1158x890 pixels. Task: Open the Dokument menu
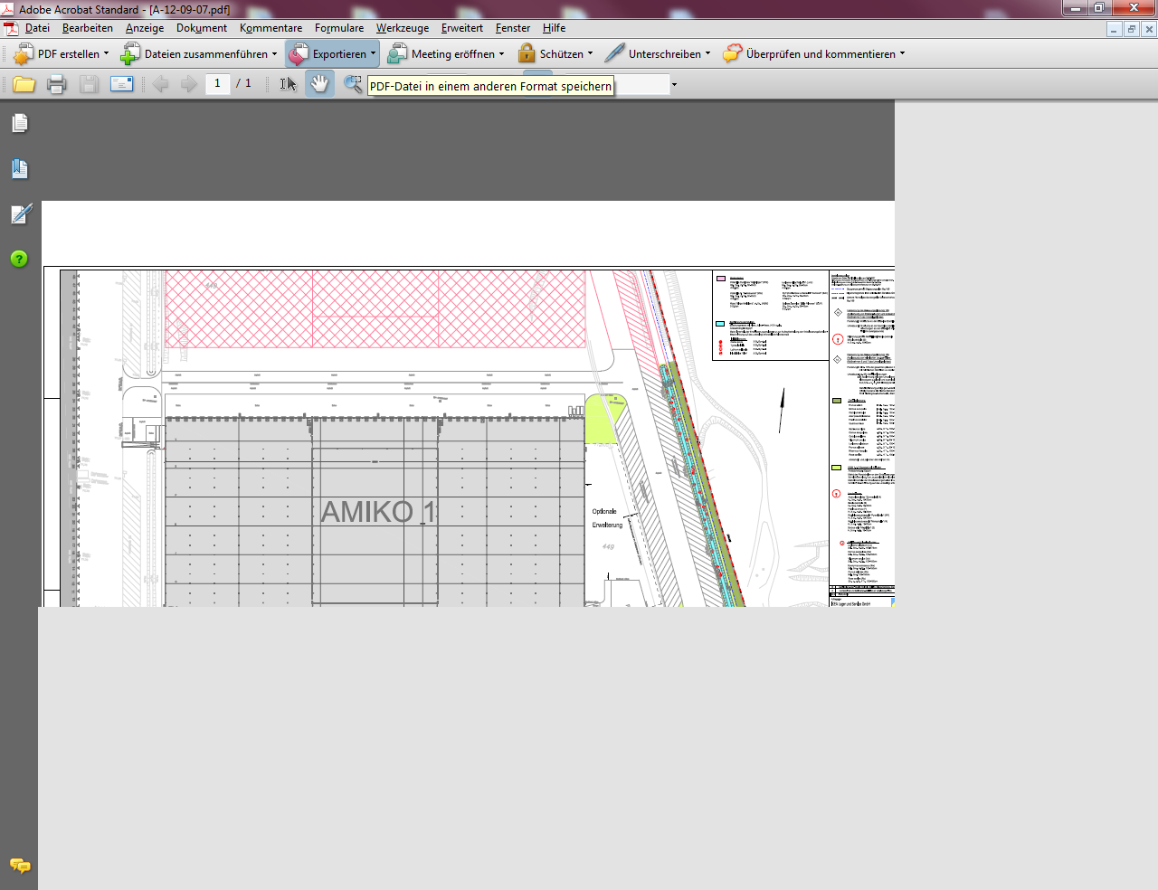click(x=202, y=28)
